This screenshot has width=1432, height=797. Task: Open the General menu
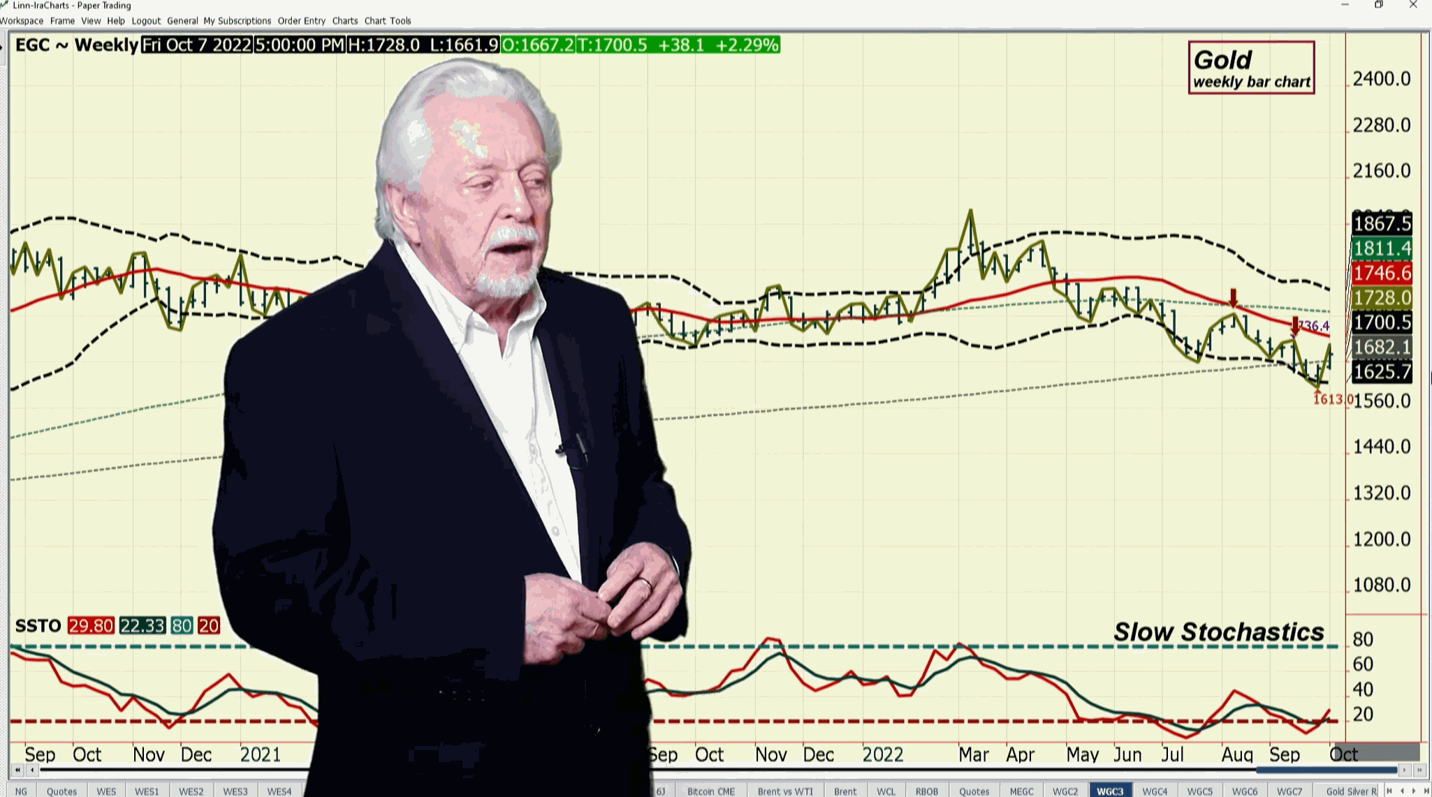coord(182,21)
